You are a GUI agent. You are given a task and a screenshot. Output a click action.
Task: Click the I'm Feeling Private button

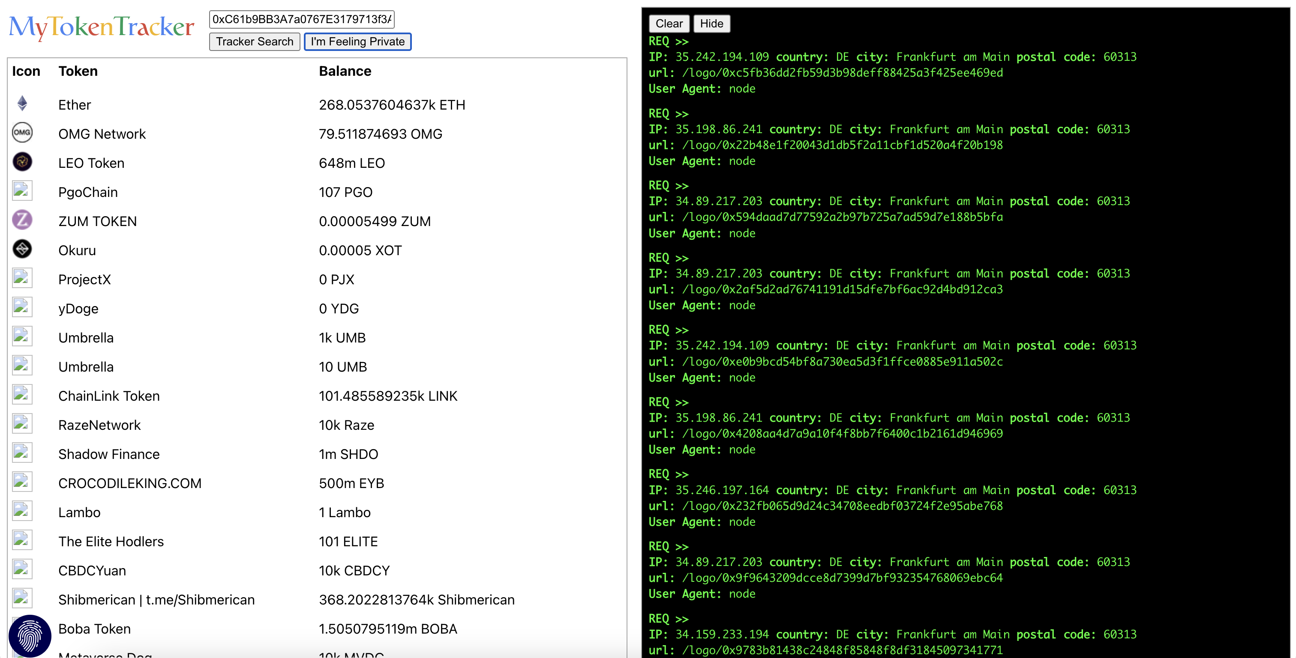point(358,42)
